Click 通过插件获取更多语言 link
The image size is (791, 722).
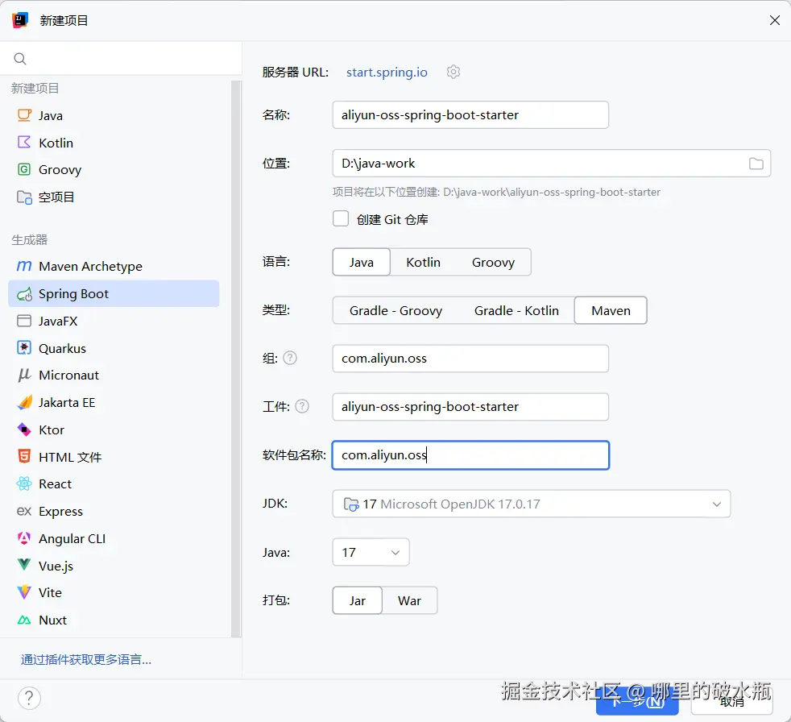point(85,659)
